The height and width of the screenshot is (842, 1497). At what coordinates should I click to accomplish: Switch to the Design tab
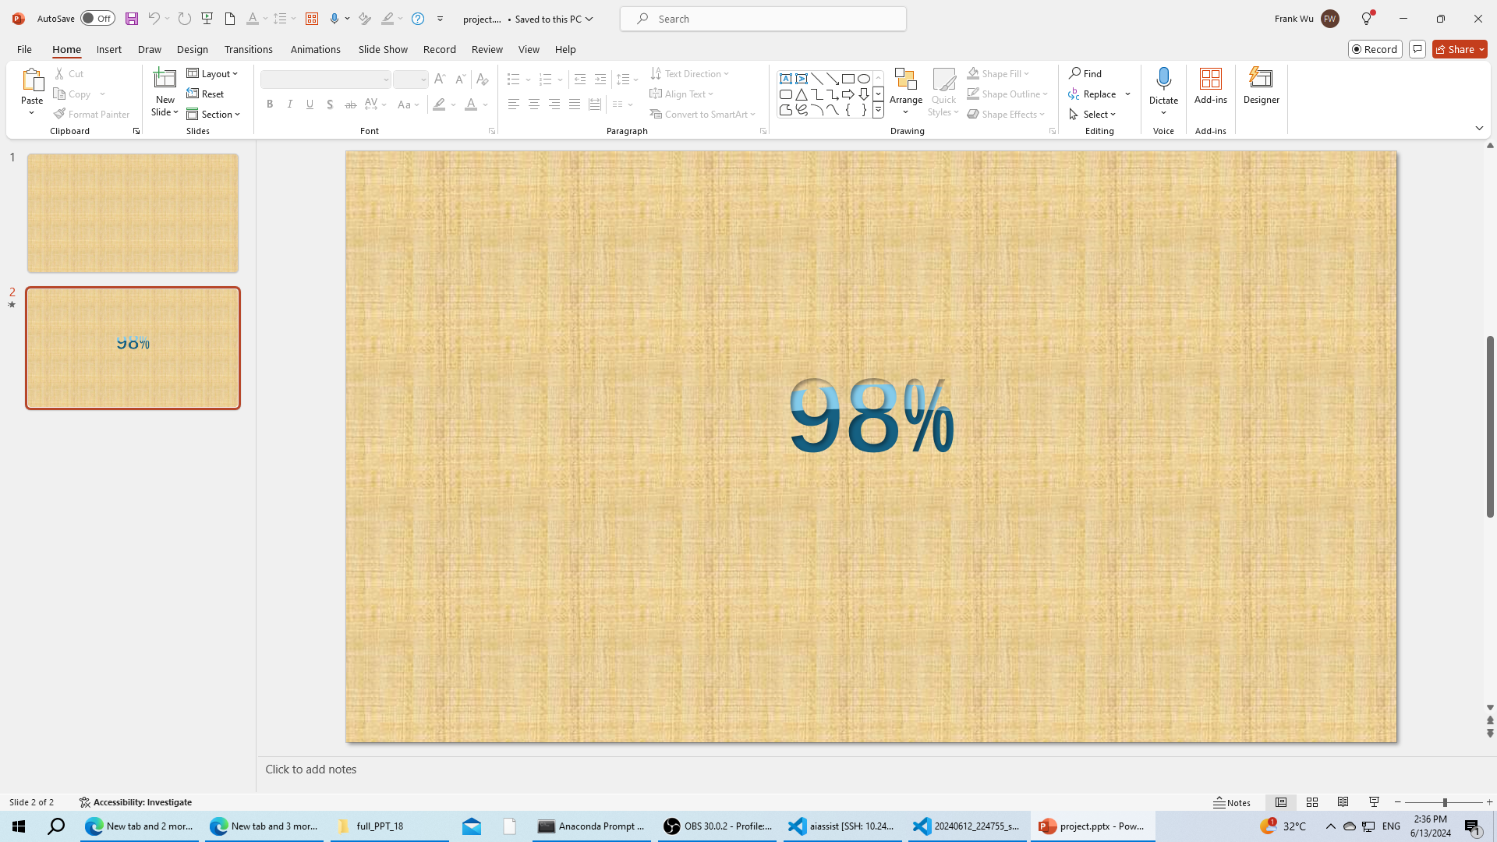pos(192,49)
